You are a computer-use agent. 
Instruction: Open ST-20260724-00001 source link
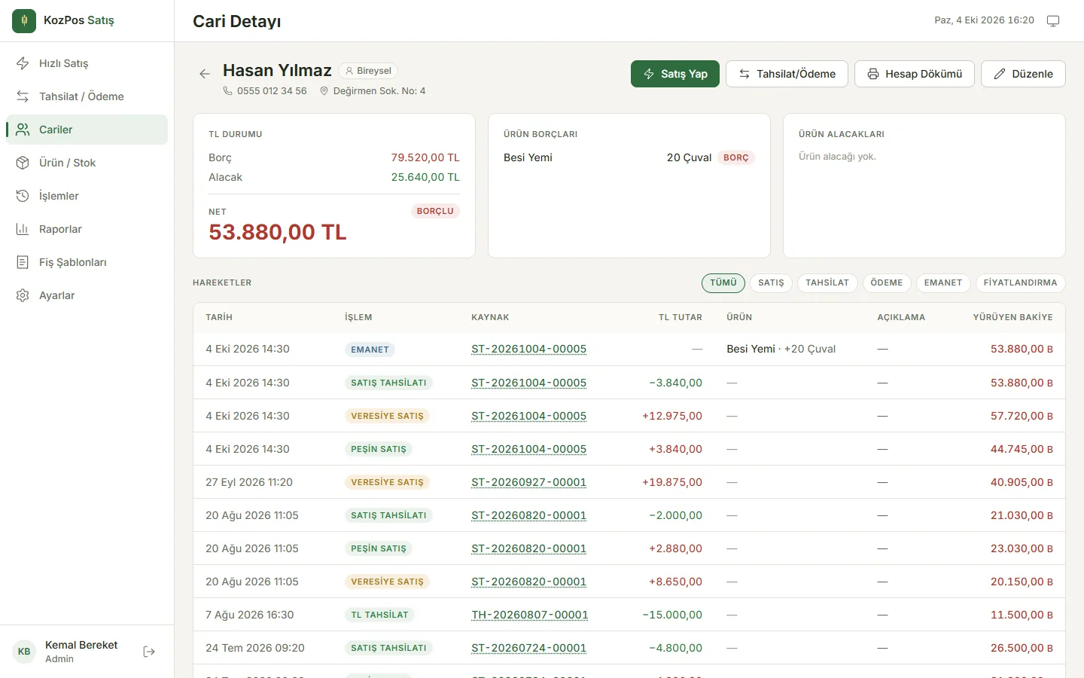point(528,648)
